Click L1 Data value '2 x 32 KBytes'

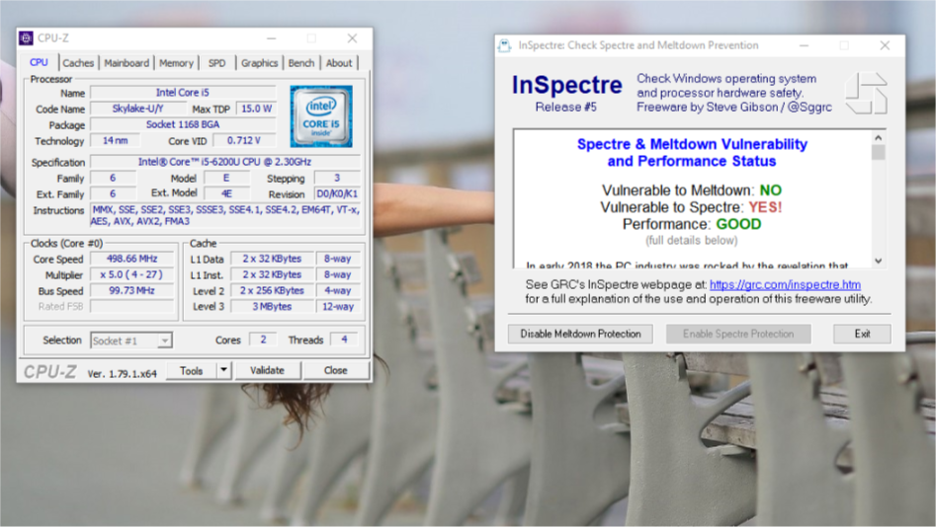click(x=272, y=259)
